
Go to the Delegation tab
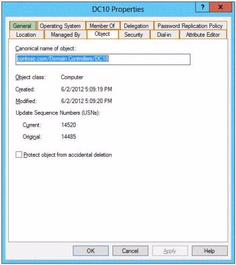137,26
